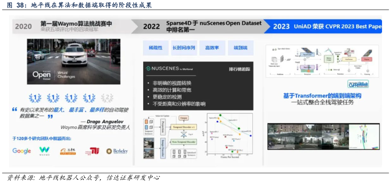Click the Non-Temporal Decoder block

(184, 142)
